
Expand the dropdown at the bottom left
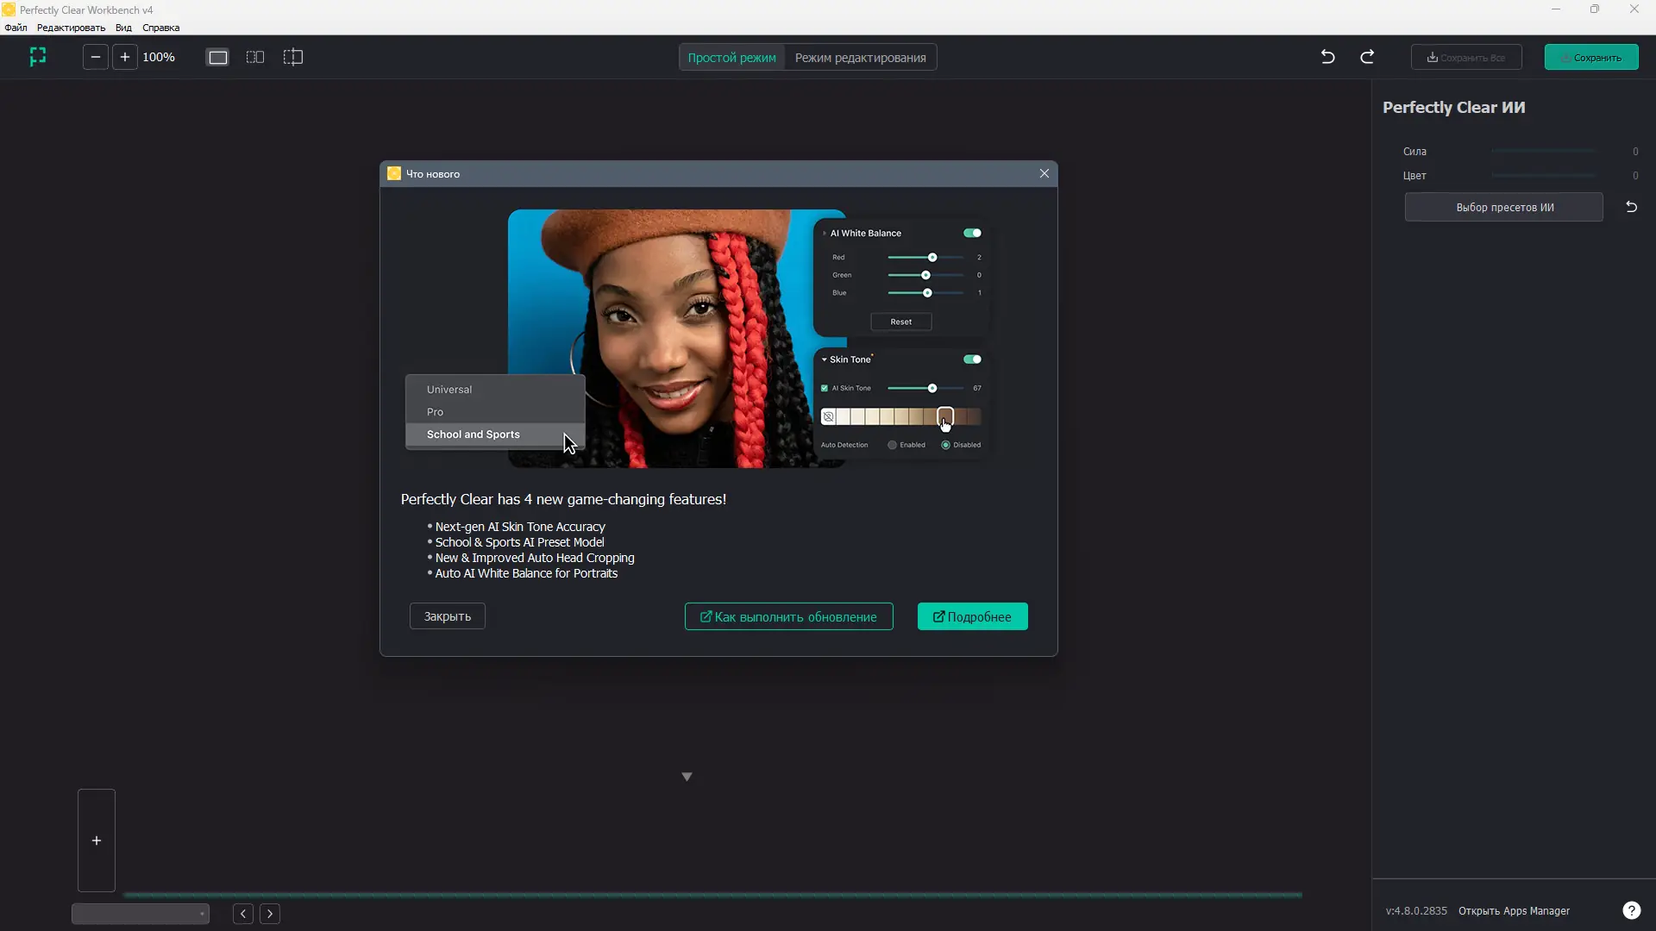pos(141,914)
